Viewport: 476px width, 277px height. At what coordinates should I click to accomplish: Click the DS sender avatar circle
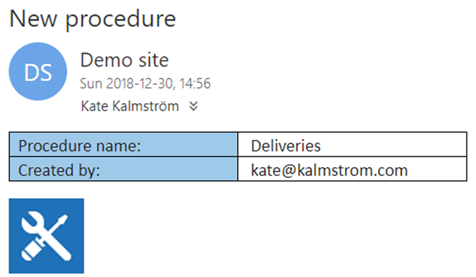[38, 71]
